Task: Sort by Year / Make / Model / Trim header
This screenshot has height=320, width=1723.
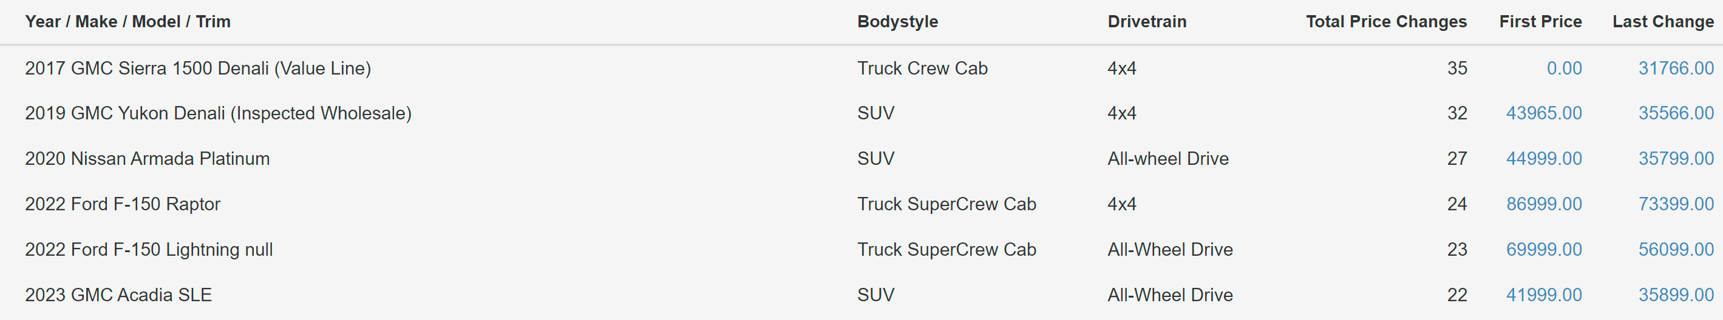Action: (127, 21)
